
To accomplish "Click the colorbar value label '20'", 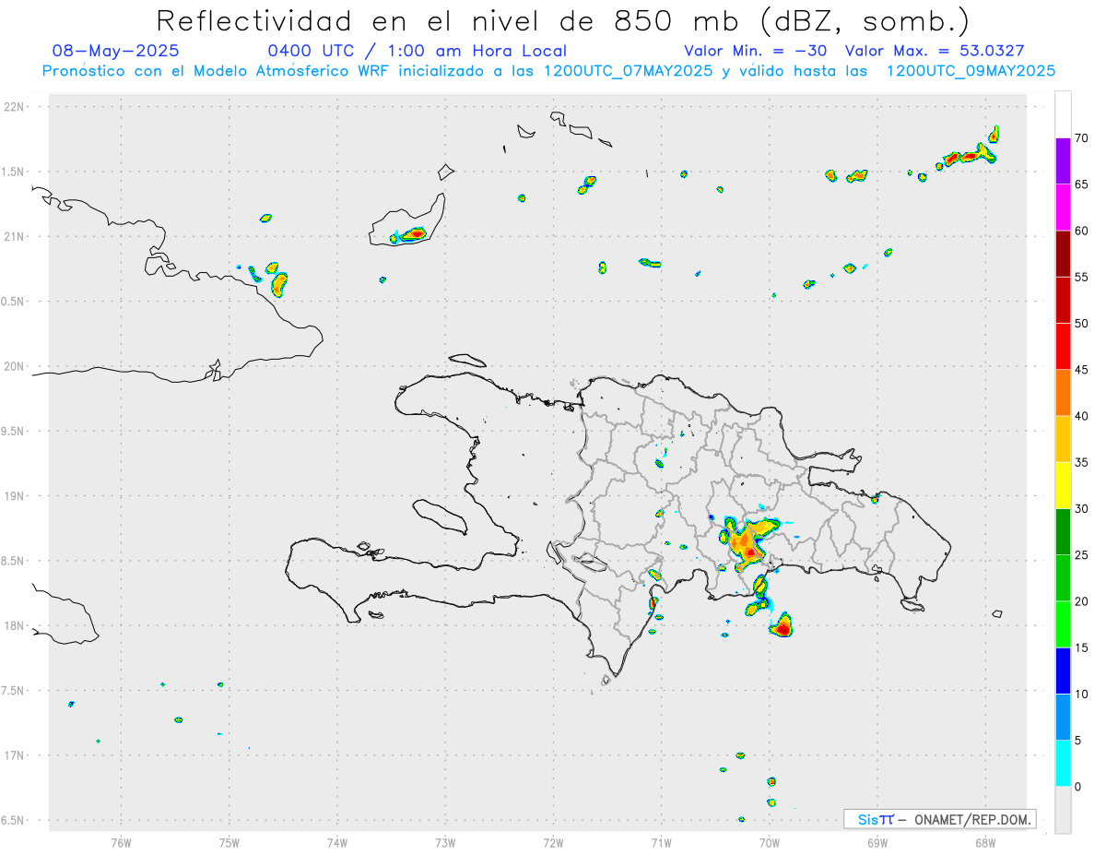I will tap(1081, 601).
